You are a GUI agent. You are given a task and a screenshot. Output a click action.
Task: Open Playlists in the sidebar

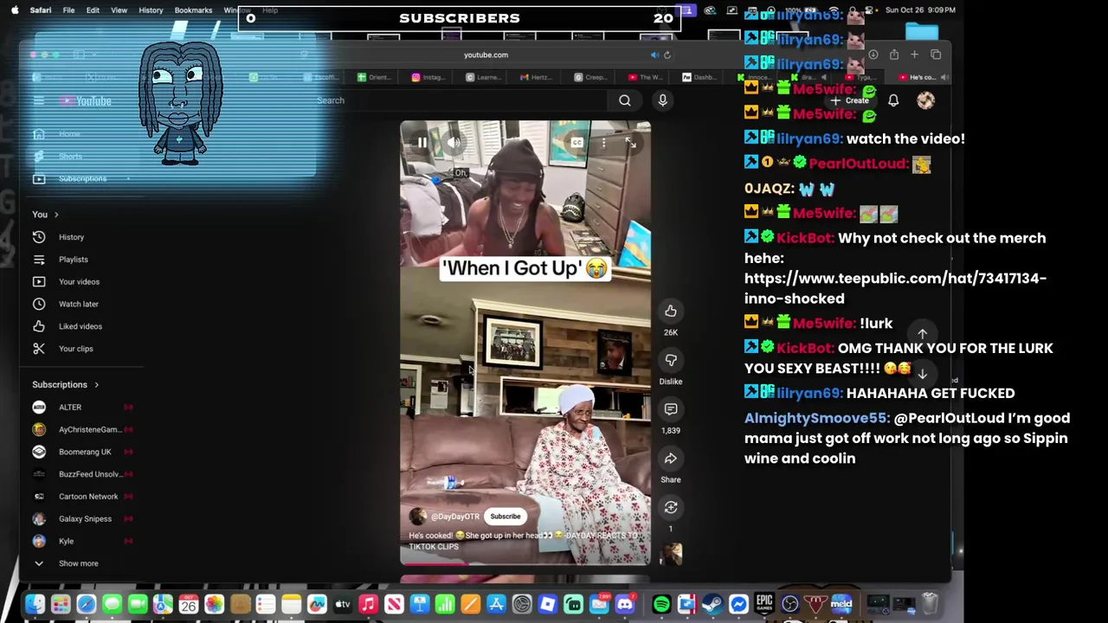[74, 260]
